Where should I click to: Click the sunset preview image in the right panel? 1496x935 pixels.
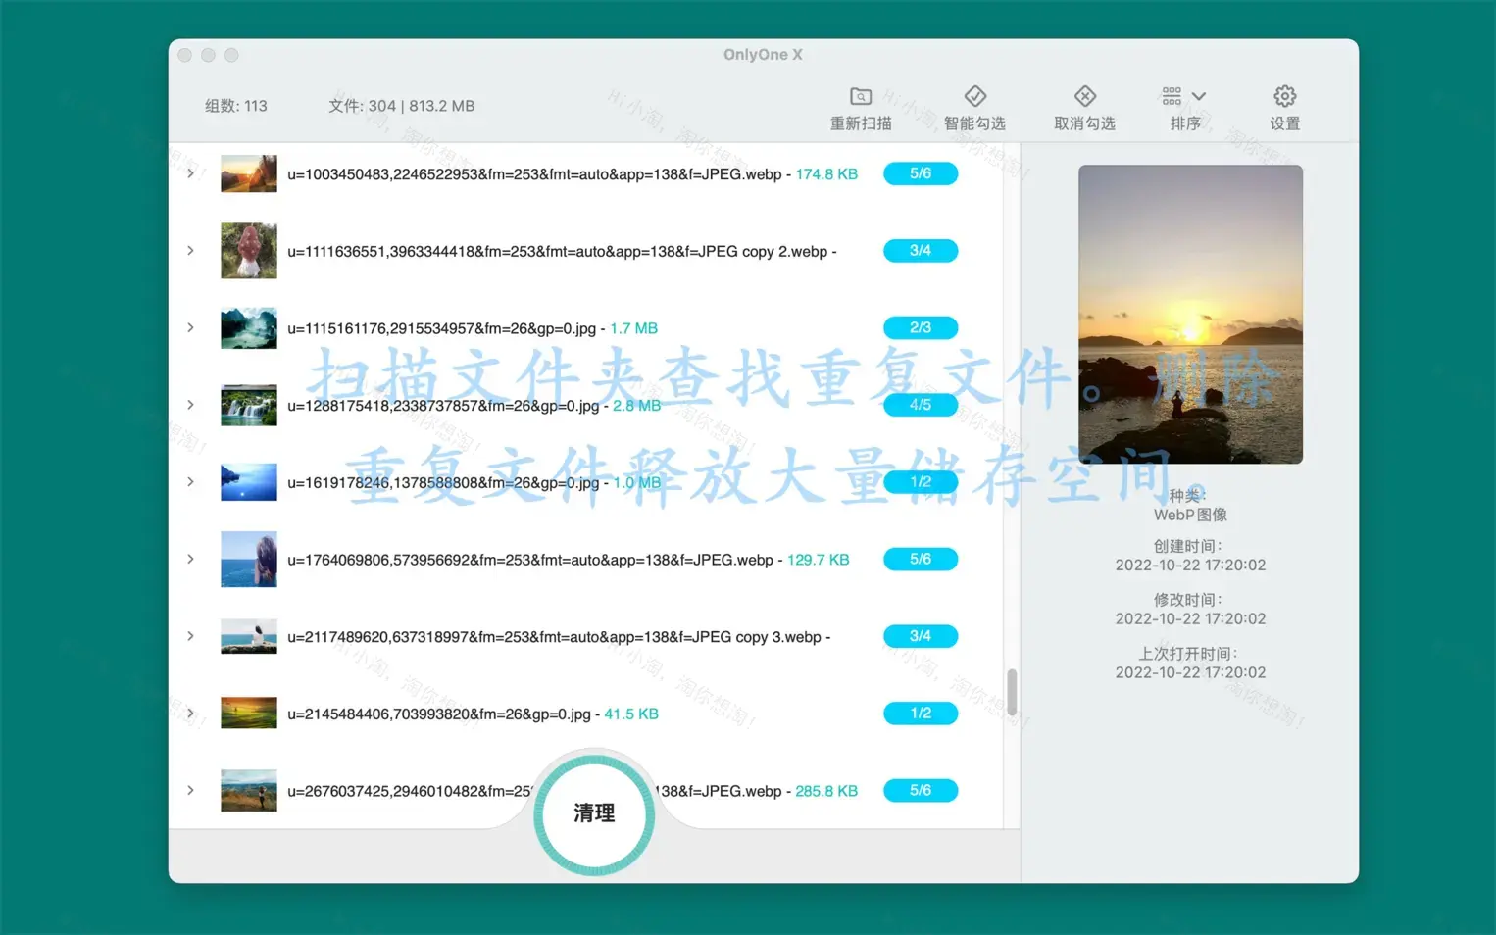tap(1190, 314)
